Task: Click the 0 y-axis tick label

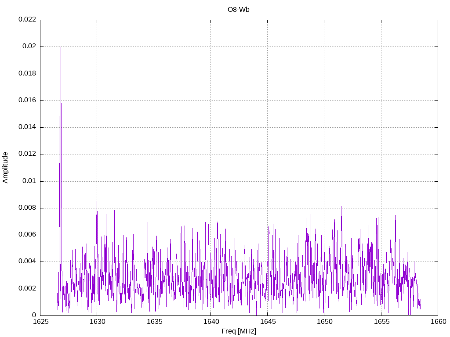Action: pyautogui.click(x=34, y=315)
